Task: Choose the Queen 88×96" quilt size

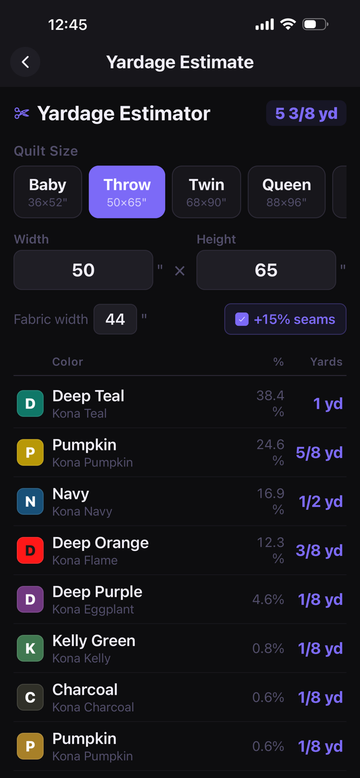Action: point(286,192)
